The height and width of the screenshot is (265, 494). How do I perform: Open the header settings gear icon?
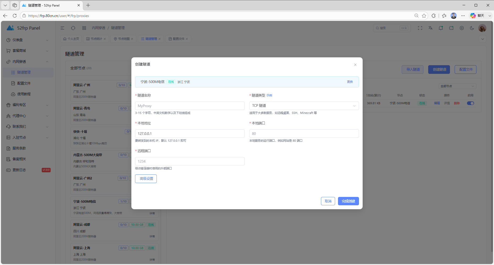(x=462, y=28)
